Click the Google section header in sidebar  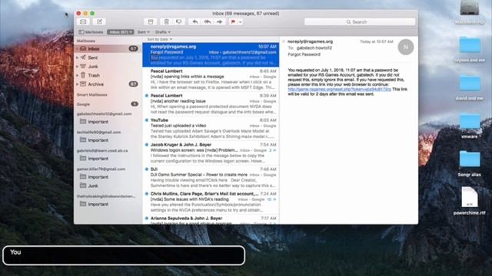pos(84,104)
